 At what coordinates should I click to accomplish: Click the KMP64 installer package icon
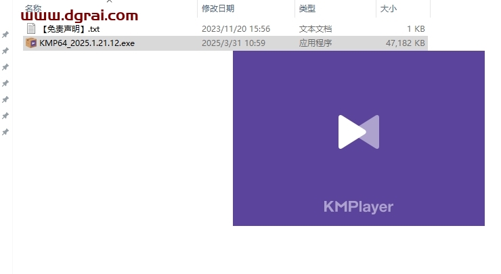(x=31, y=43)
